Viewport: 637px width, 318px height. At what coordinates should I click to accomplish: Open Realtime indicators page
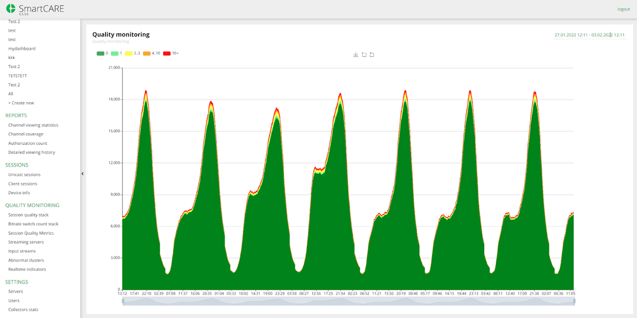point(27,269)
